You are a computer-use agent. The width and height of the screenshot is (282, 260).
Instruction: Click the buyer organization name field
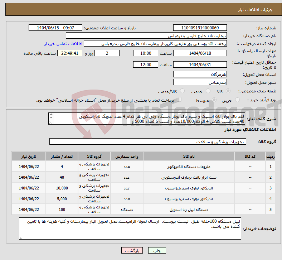146,36
